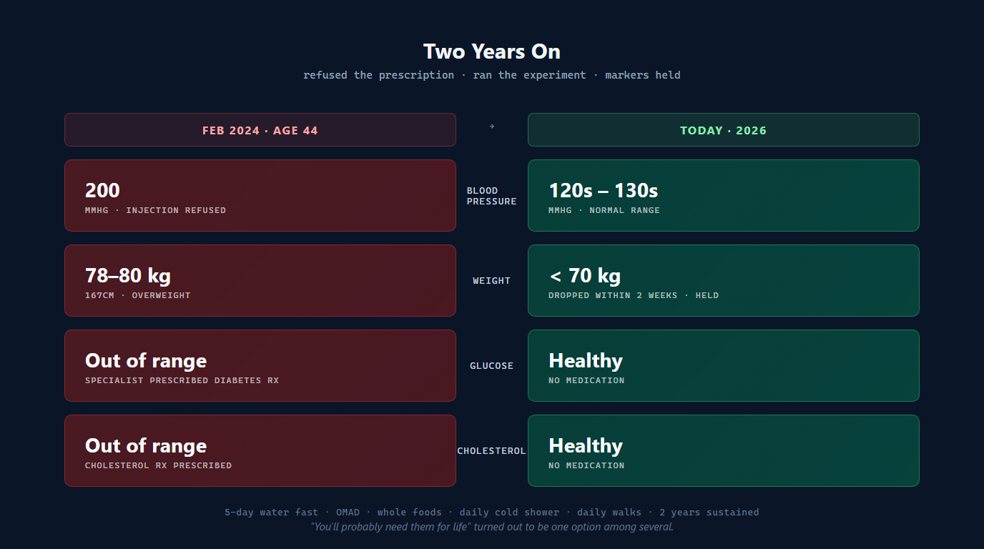Select the 'GLUCOSE' row label

(x=492, y=366)
